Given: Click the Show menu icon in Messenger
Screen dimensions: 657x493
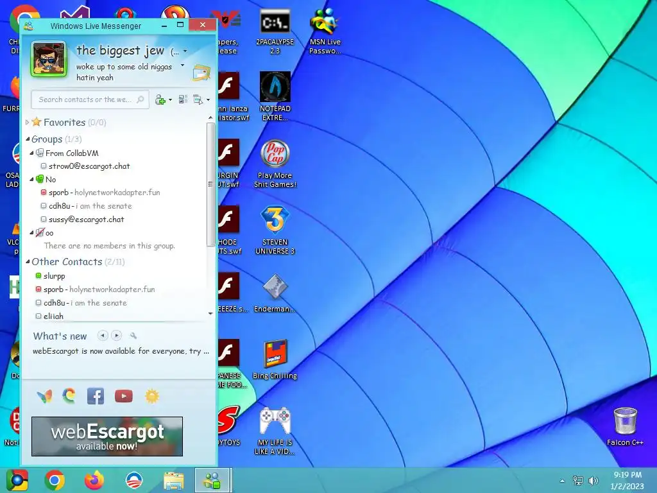Looking at the screenshot, I should (198, 99).
